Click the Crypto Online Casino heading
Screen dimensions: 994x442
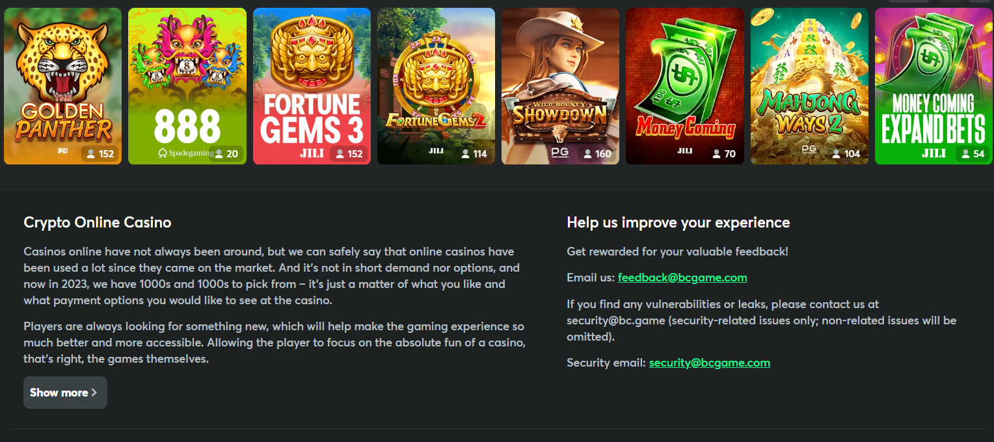click(98, 222)
